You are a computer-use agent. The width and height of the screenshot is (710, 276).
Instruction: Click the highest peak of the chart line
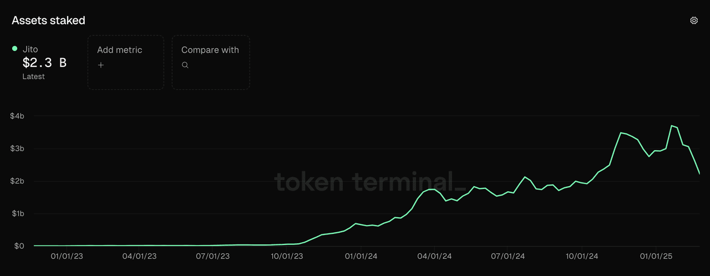point(672,126)
